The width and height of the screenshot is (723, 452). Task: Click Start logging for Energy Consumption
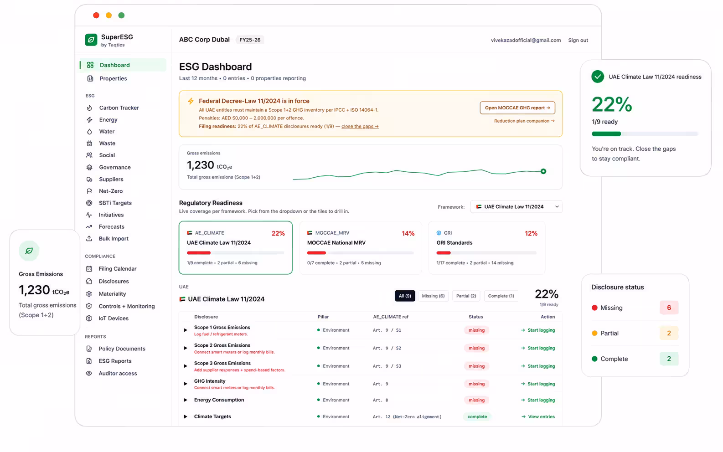pyautogui.click(x=538, y=400)
